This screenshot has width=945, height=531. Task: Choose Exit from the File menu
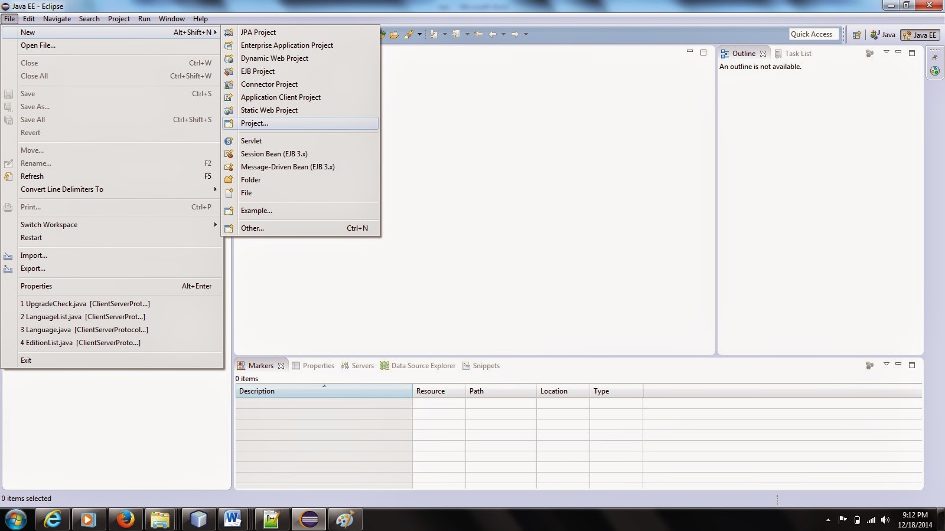[x=112, y=360]
